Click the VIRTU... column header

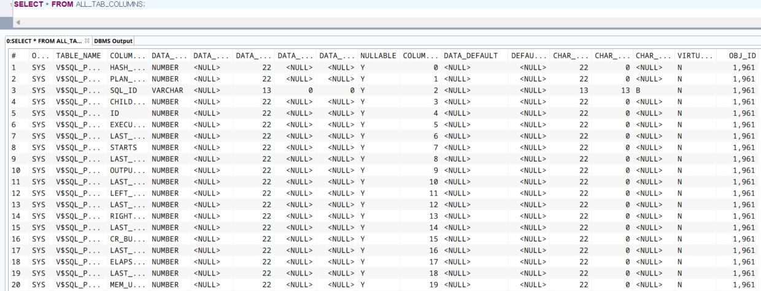point(695,56)
